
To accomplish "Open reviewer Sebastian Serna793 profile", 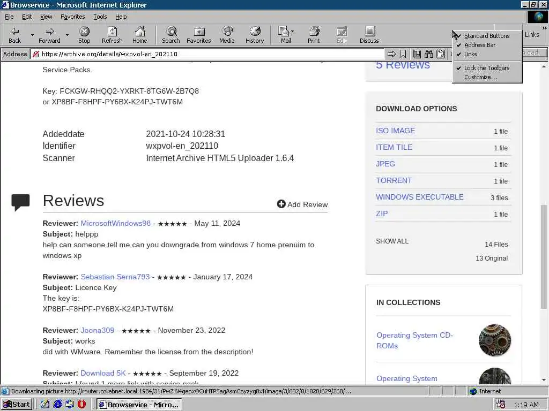I will point(115,277).
